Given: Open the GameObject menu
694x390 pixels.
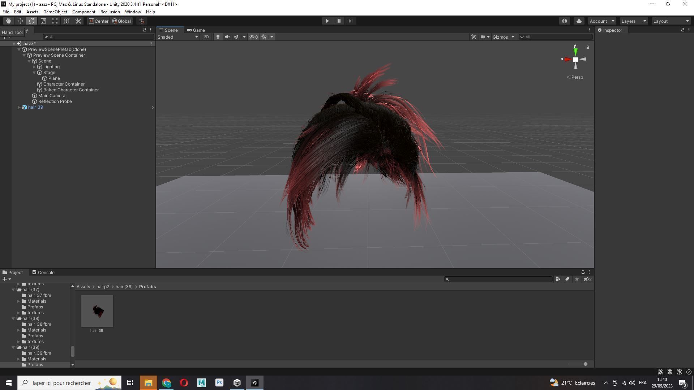Looking at the screenshot, I should 55,12.
